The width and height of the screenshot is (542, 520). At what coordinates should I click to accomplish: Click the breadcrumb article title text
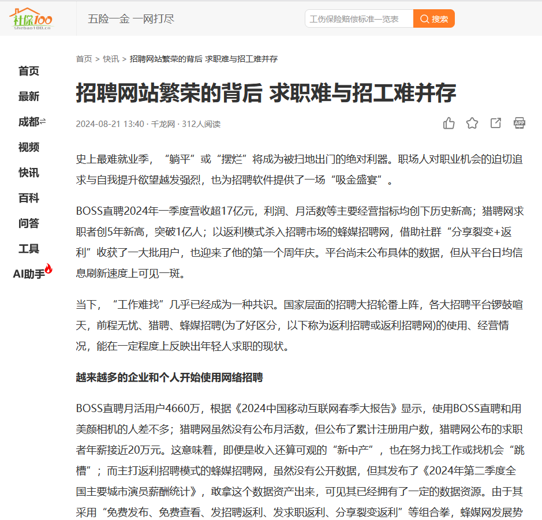click(204, 59)
